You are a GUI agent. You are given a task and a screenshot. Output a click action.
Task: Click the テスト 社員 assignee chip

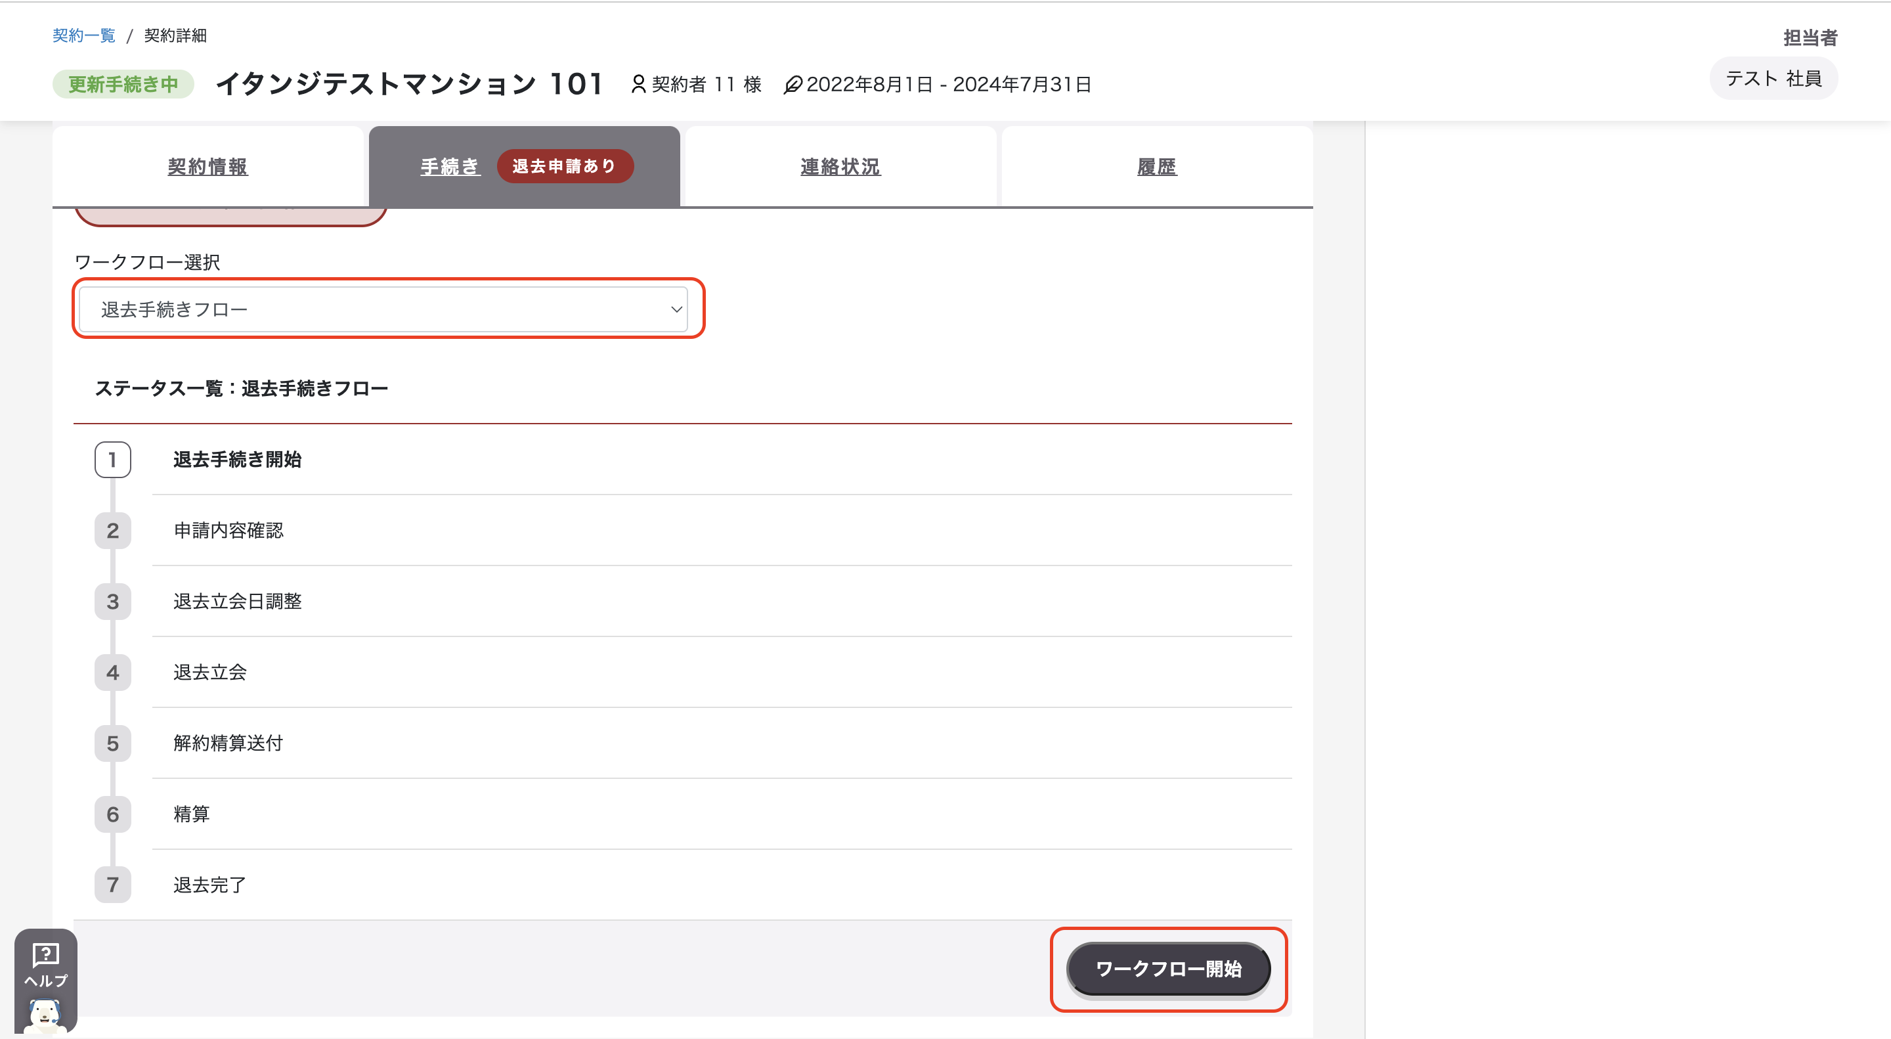coord(1773,79)
